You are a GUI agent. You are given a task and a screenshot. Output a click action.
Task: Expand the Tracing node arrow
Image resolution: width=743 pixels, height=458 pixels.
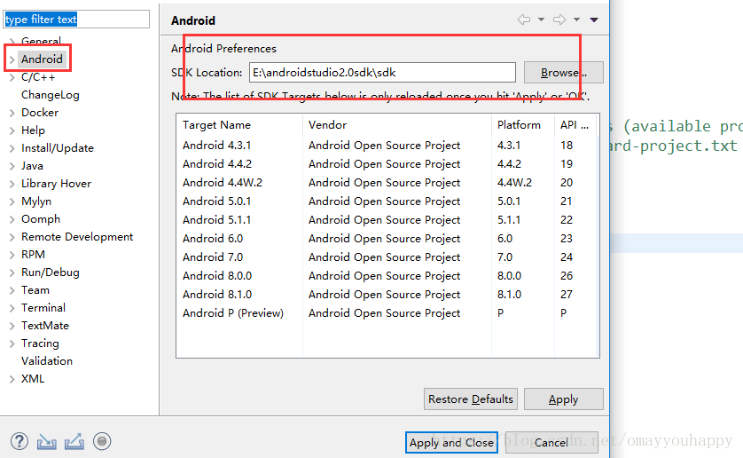[x=12, y=343]
